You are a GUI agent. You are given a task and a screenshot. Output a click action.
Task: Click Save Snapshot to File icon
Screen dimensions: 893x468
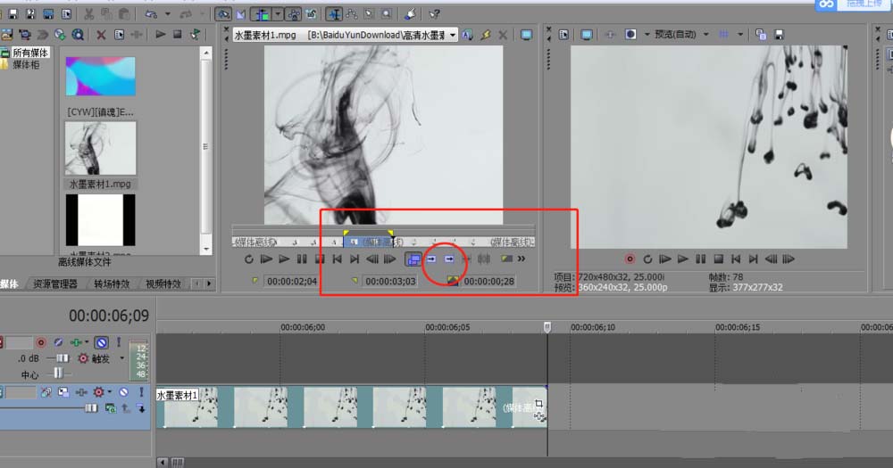pos(779,35)
